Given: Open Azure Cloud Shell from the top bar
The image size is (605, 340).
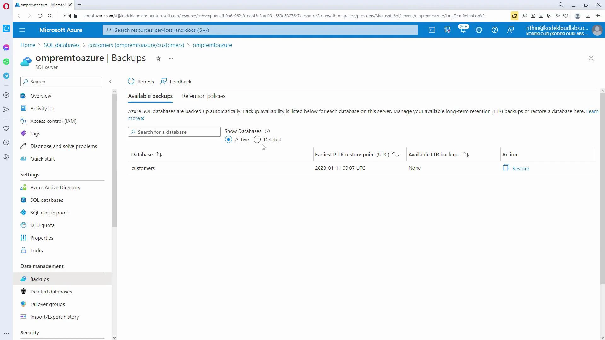Looking at the screenshot, I should coord(431,30).
